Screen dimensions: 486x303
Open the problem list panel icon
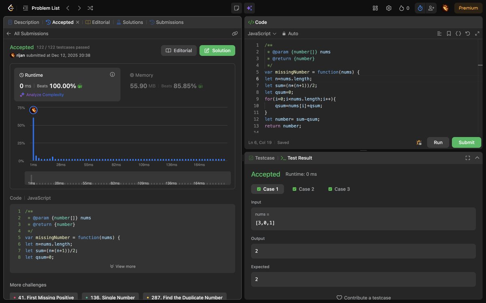coord(25,8)
